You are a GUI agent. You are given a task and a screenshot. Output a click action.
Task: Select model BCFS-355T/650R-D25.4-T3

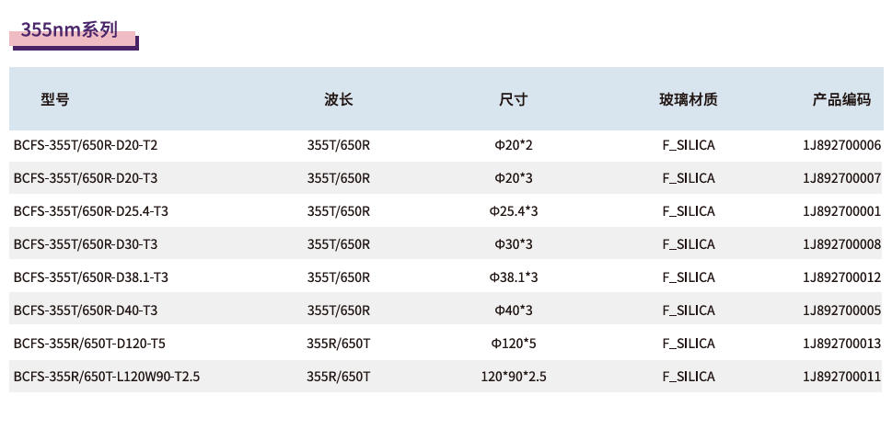[91, 211]
